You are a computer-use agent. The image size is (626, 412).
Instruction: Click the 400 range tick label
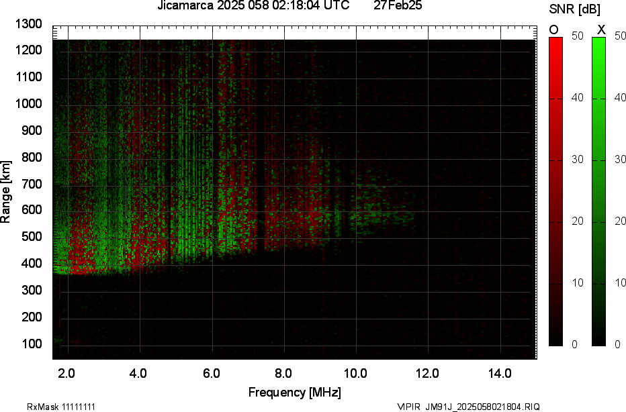pos(31,263)
